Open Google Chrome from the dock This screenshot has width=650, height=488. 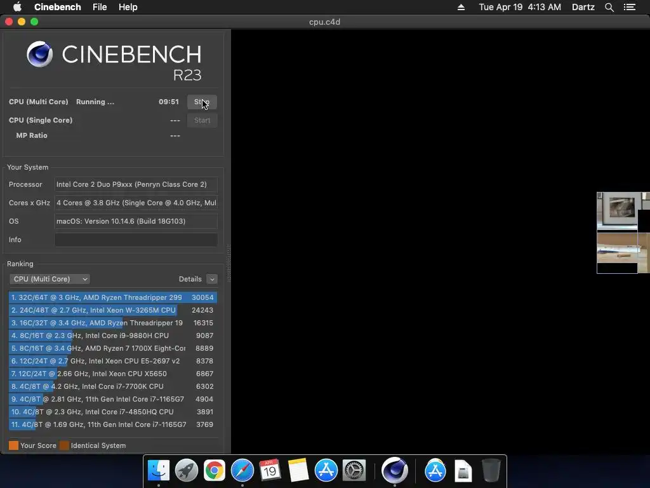(x=215, y=471)
